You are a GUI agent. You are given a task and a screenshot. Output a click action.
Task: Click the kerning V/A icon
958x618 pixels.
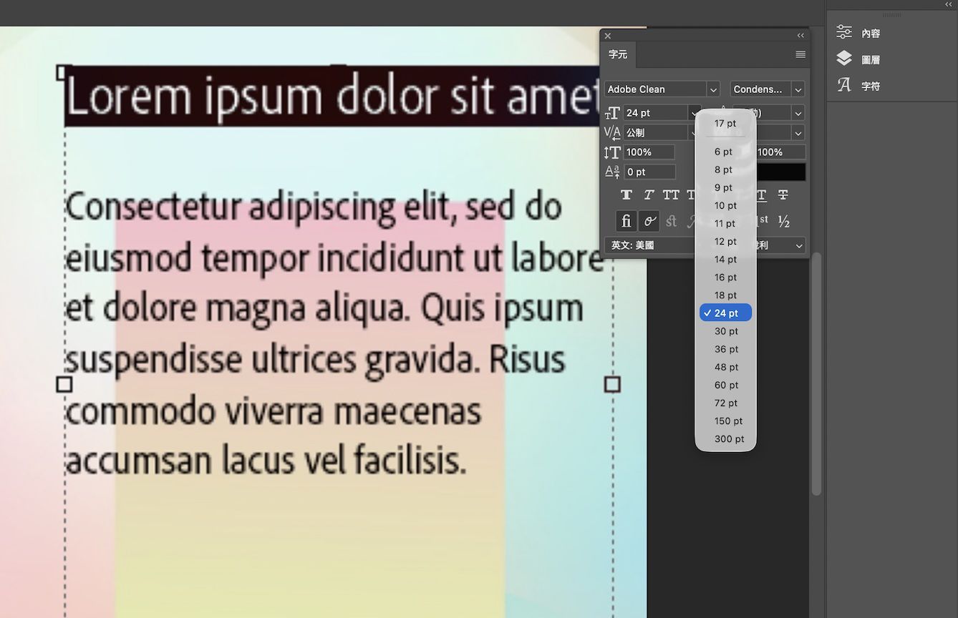612,132
